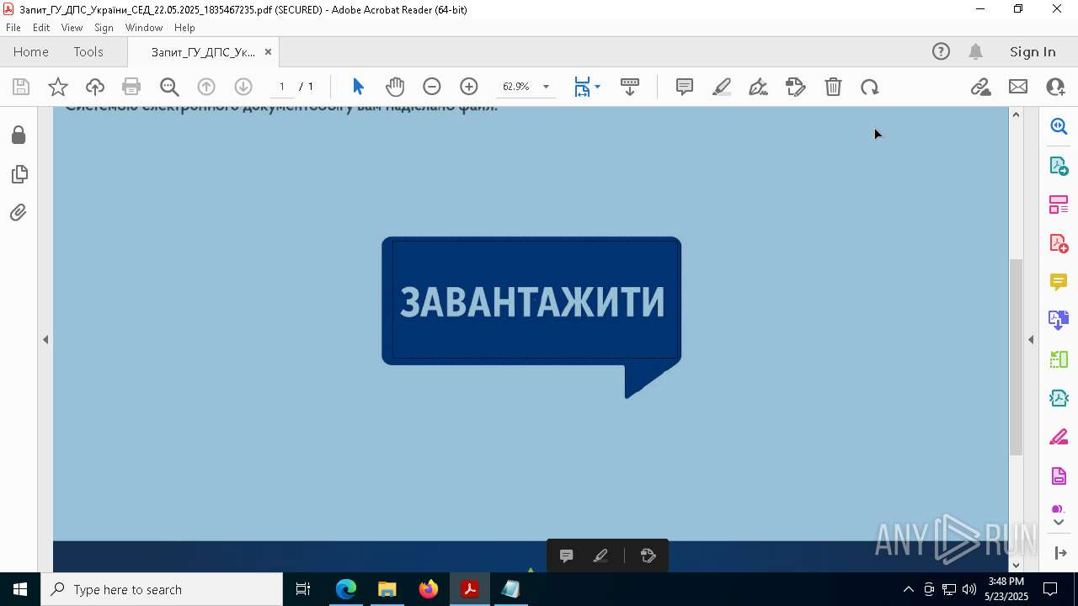Open the upload to cloud icon
The image size is (1078, 606).
coord(95,87)
